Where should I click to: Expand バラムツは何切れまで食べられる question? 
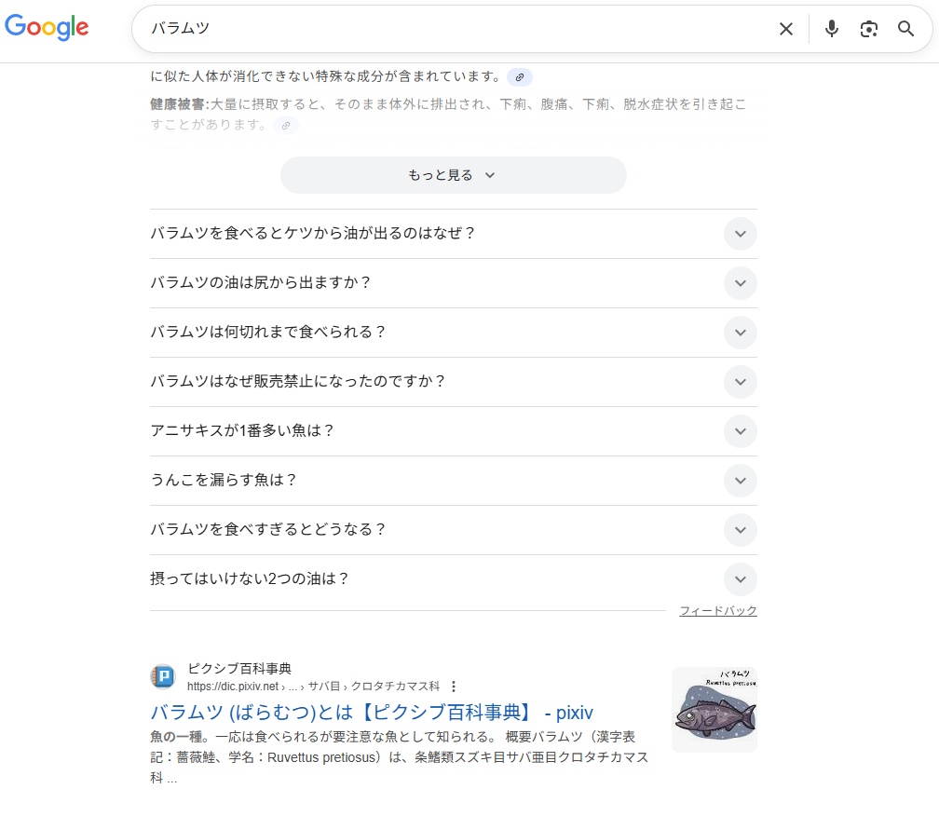coord(740,333)
